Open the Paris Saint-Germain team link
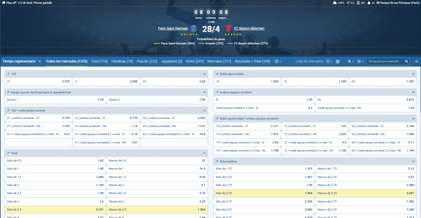 173,28
